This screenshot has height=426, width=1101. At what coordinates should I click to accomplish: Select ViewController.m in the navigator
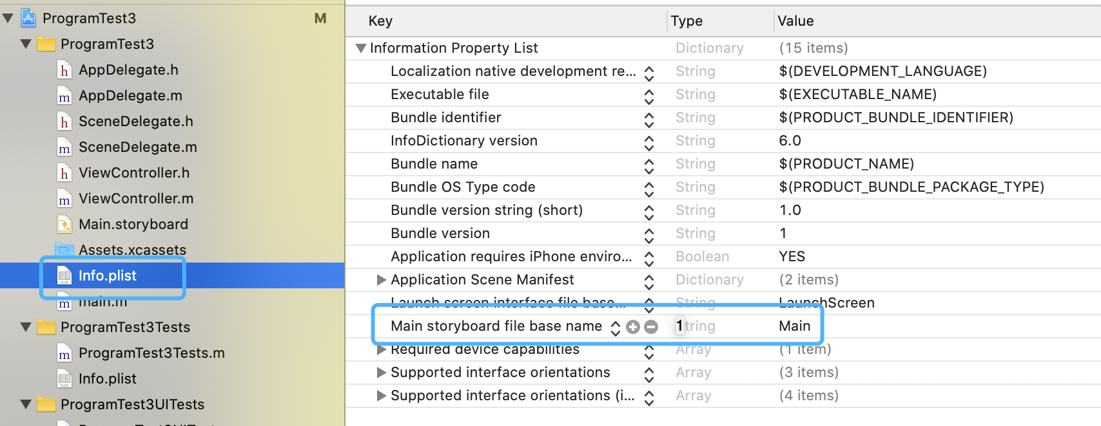135,199
